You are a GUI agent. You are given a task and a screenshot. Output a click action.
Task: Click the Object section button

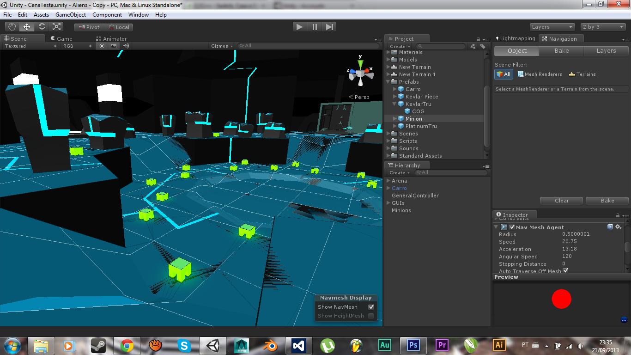(x=517, y=51)
